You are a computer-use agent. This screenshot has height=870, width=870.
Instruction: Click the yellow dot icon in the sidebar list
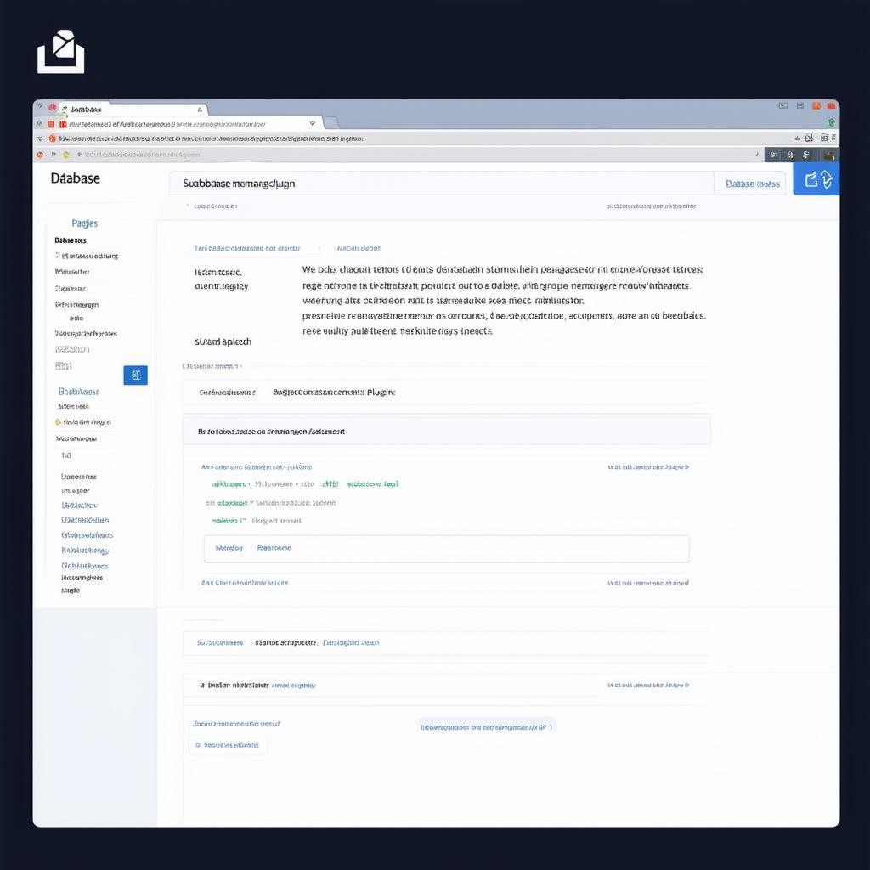(58, 421)
